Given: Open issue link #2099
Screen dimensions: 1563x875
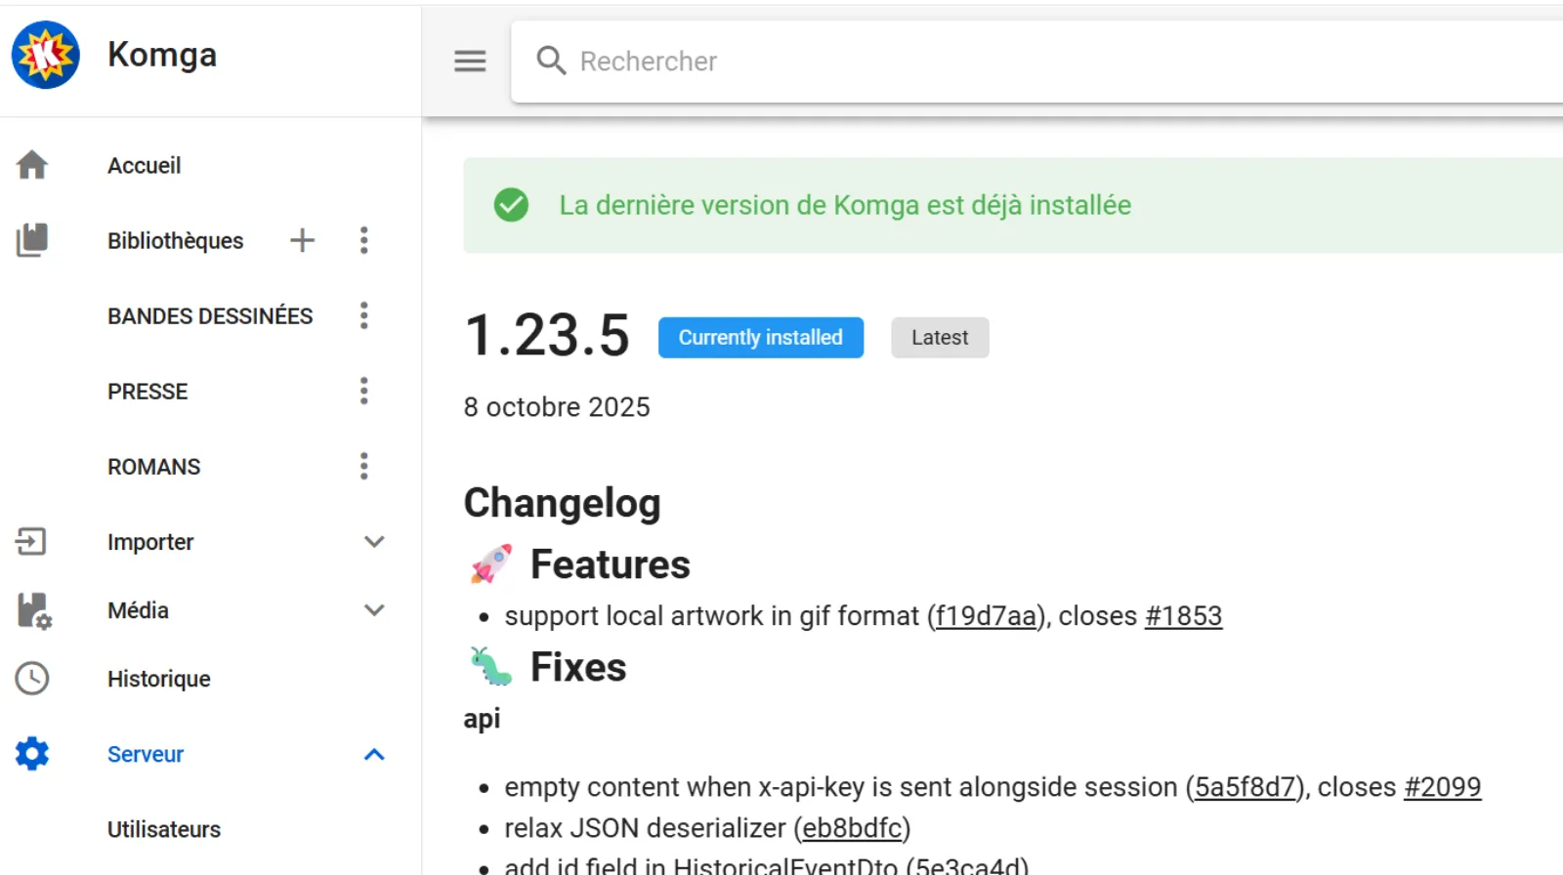Looking at the screenshot, I should pyautogui.click(x=1442, y=787).
